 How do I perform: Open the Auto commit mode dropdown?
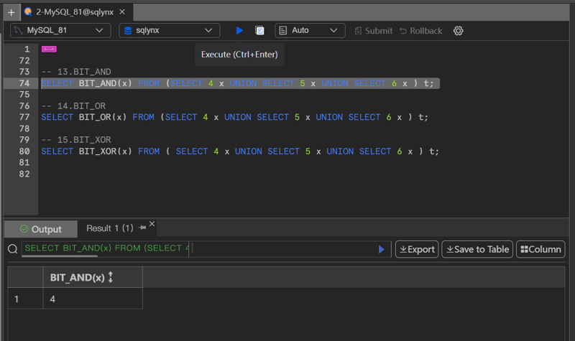coord(310,30)
